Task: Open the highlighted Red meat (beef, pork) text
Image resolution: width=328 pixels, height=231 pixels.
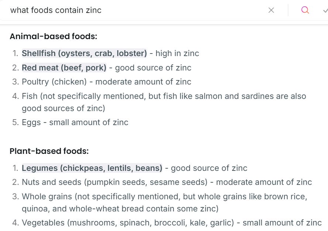Action: pyautogui.click(x=64, y=68)
